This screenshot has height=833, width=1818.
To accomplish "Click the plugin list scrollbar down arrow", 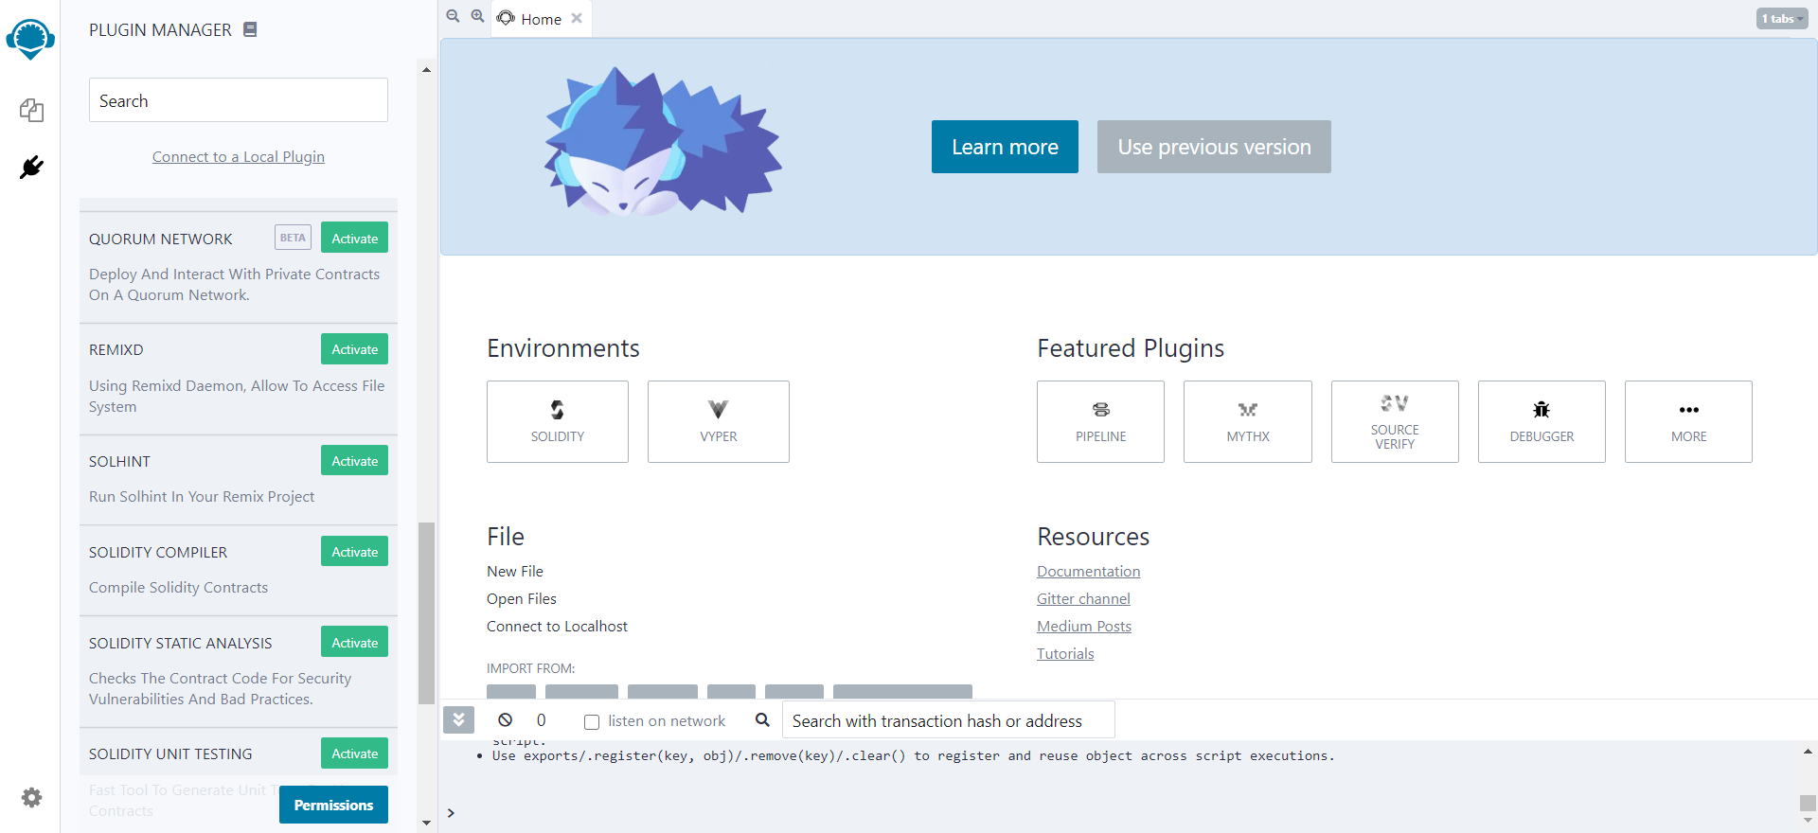I will (x=426, y=823).
